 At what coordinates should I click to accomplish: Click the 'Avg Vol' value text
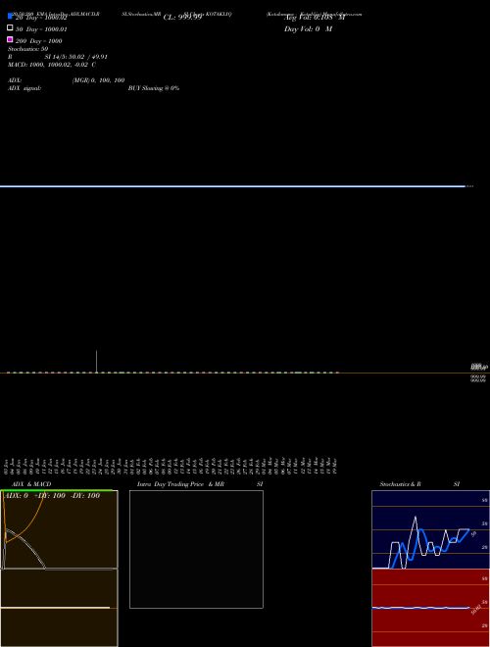tap(315, 18)
